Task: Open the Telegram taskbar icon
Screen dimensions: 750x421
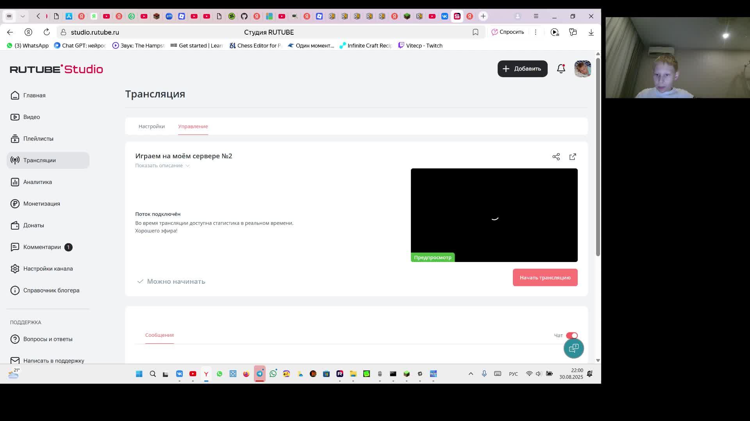Action: 260,374
